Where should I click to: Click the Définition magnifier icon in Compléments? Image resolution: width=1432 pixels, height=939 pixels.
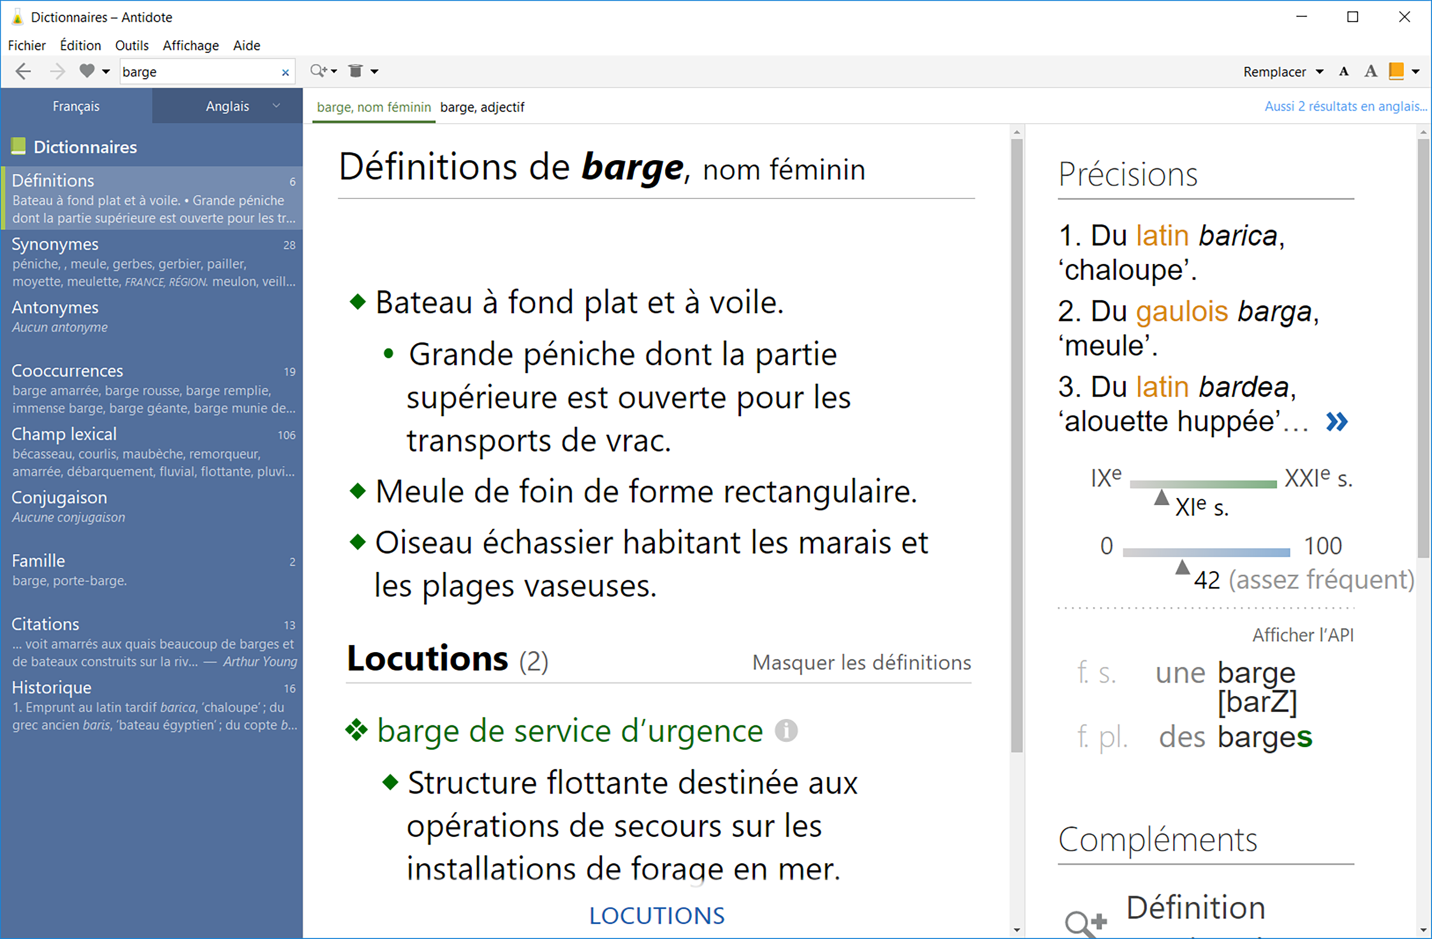(x=1085, y=923)
